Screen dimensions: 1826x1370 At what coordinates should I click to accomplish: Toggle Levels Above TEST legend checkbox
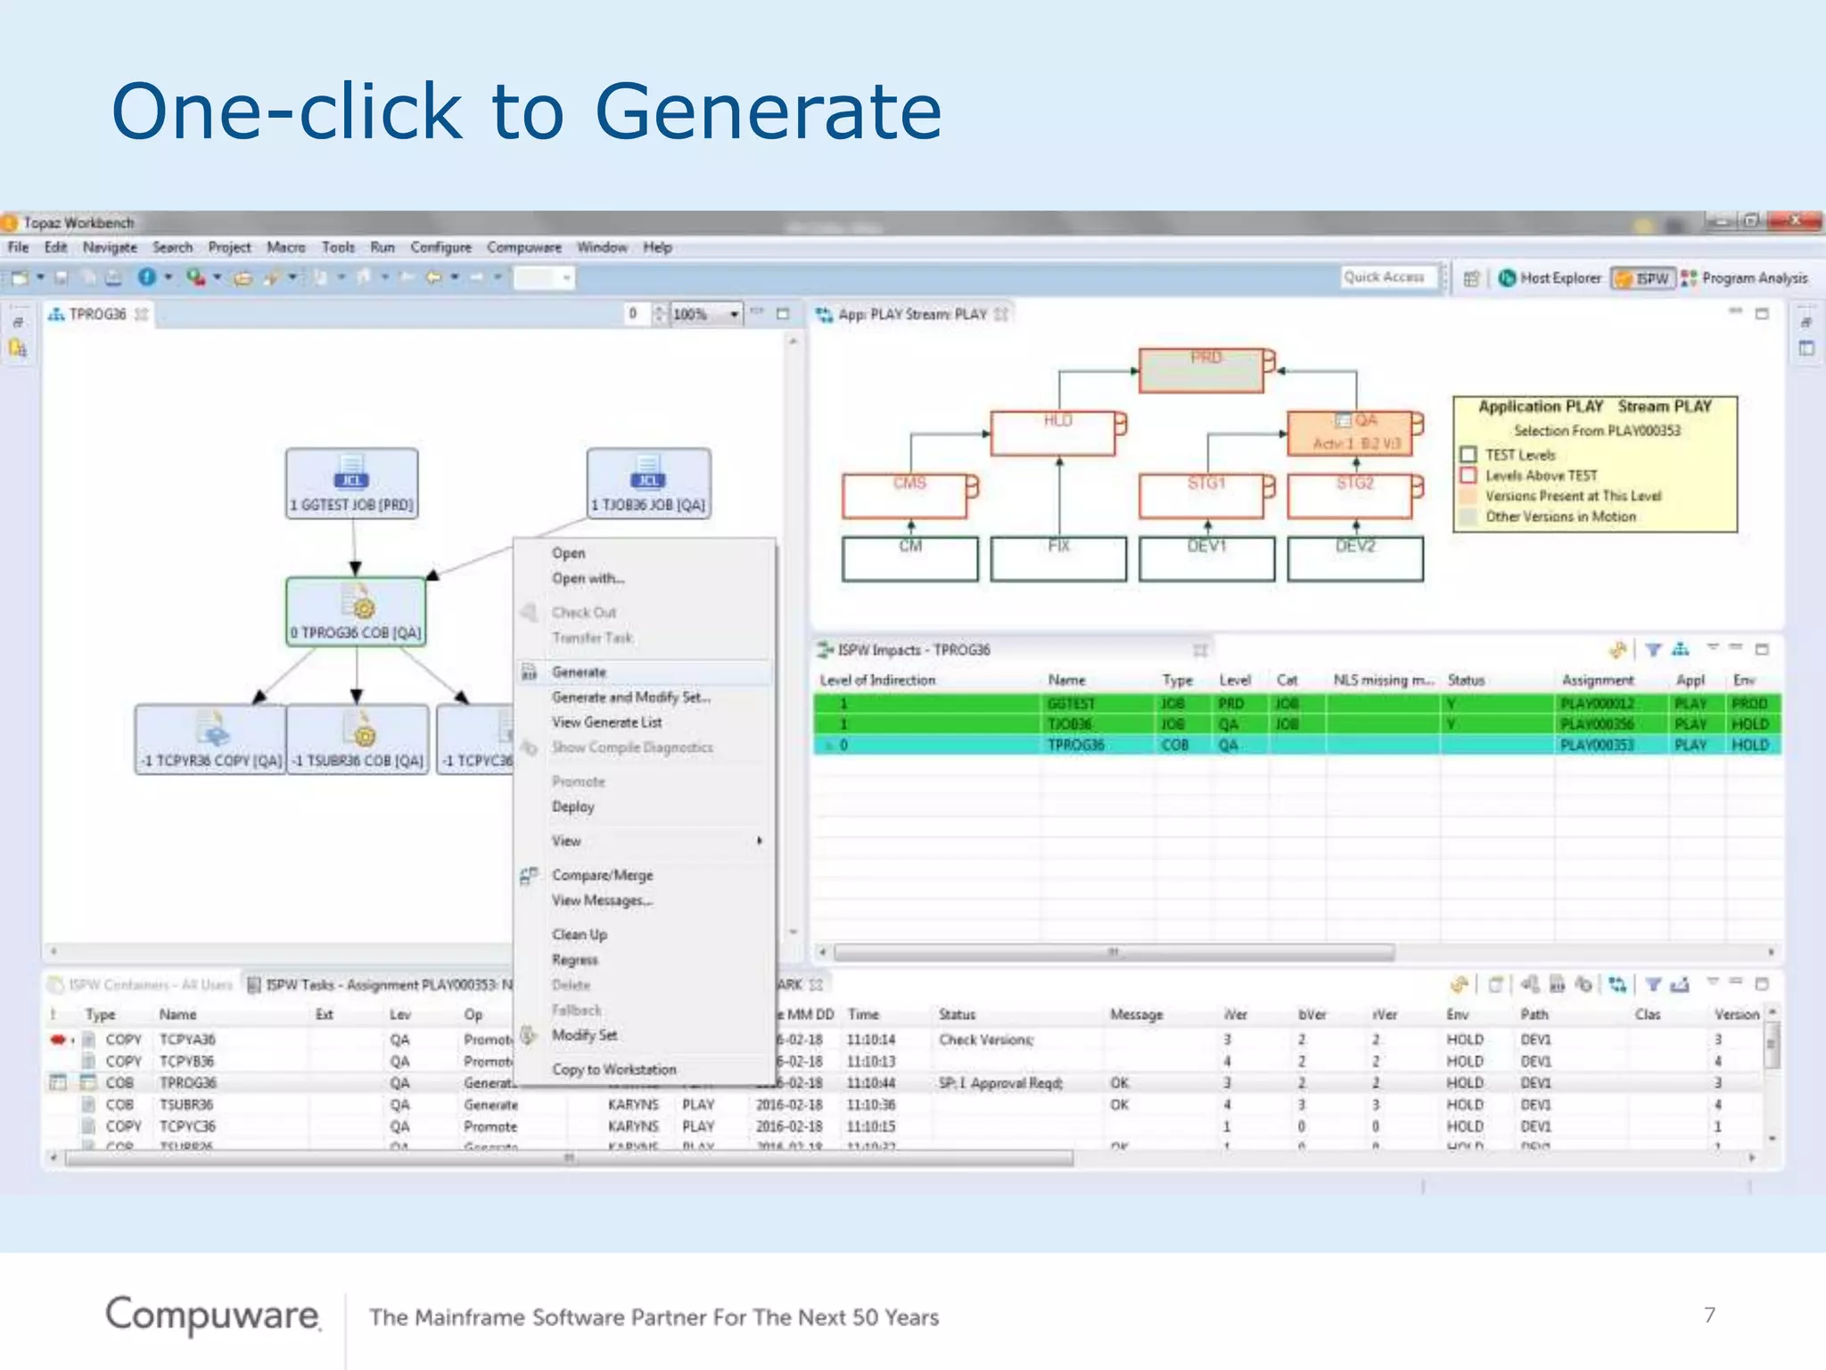(x=1468, y=475)
